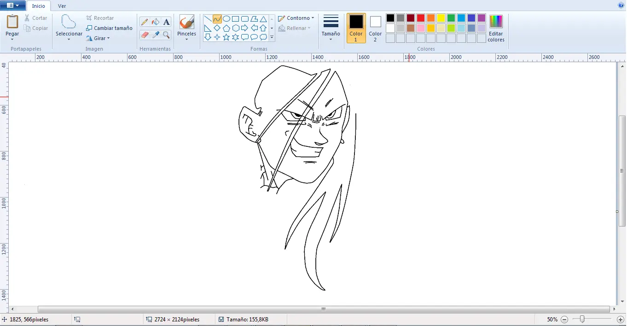Viewport: 627px width, 326px height.
Task: Choose the Oval callout shape
Action: [254, 37]
